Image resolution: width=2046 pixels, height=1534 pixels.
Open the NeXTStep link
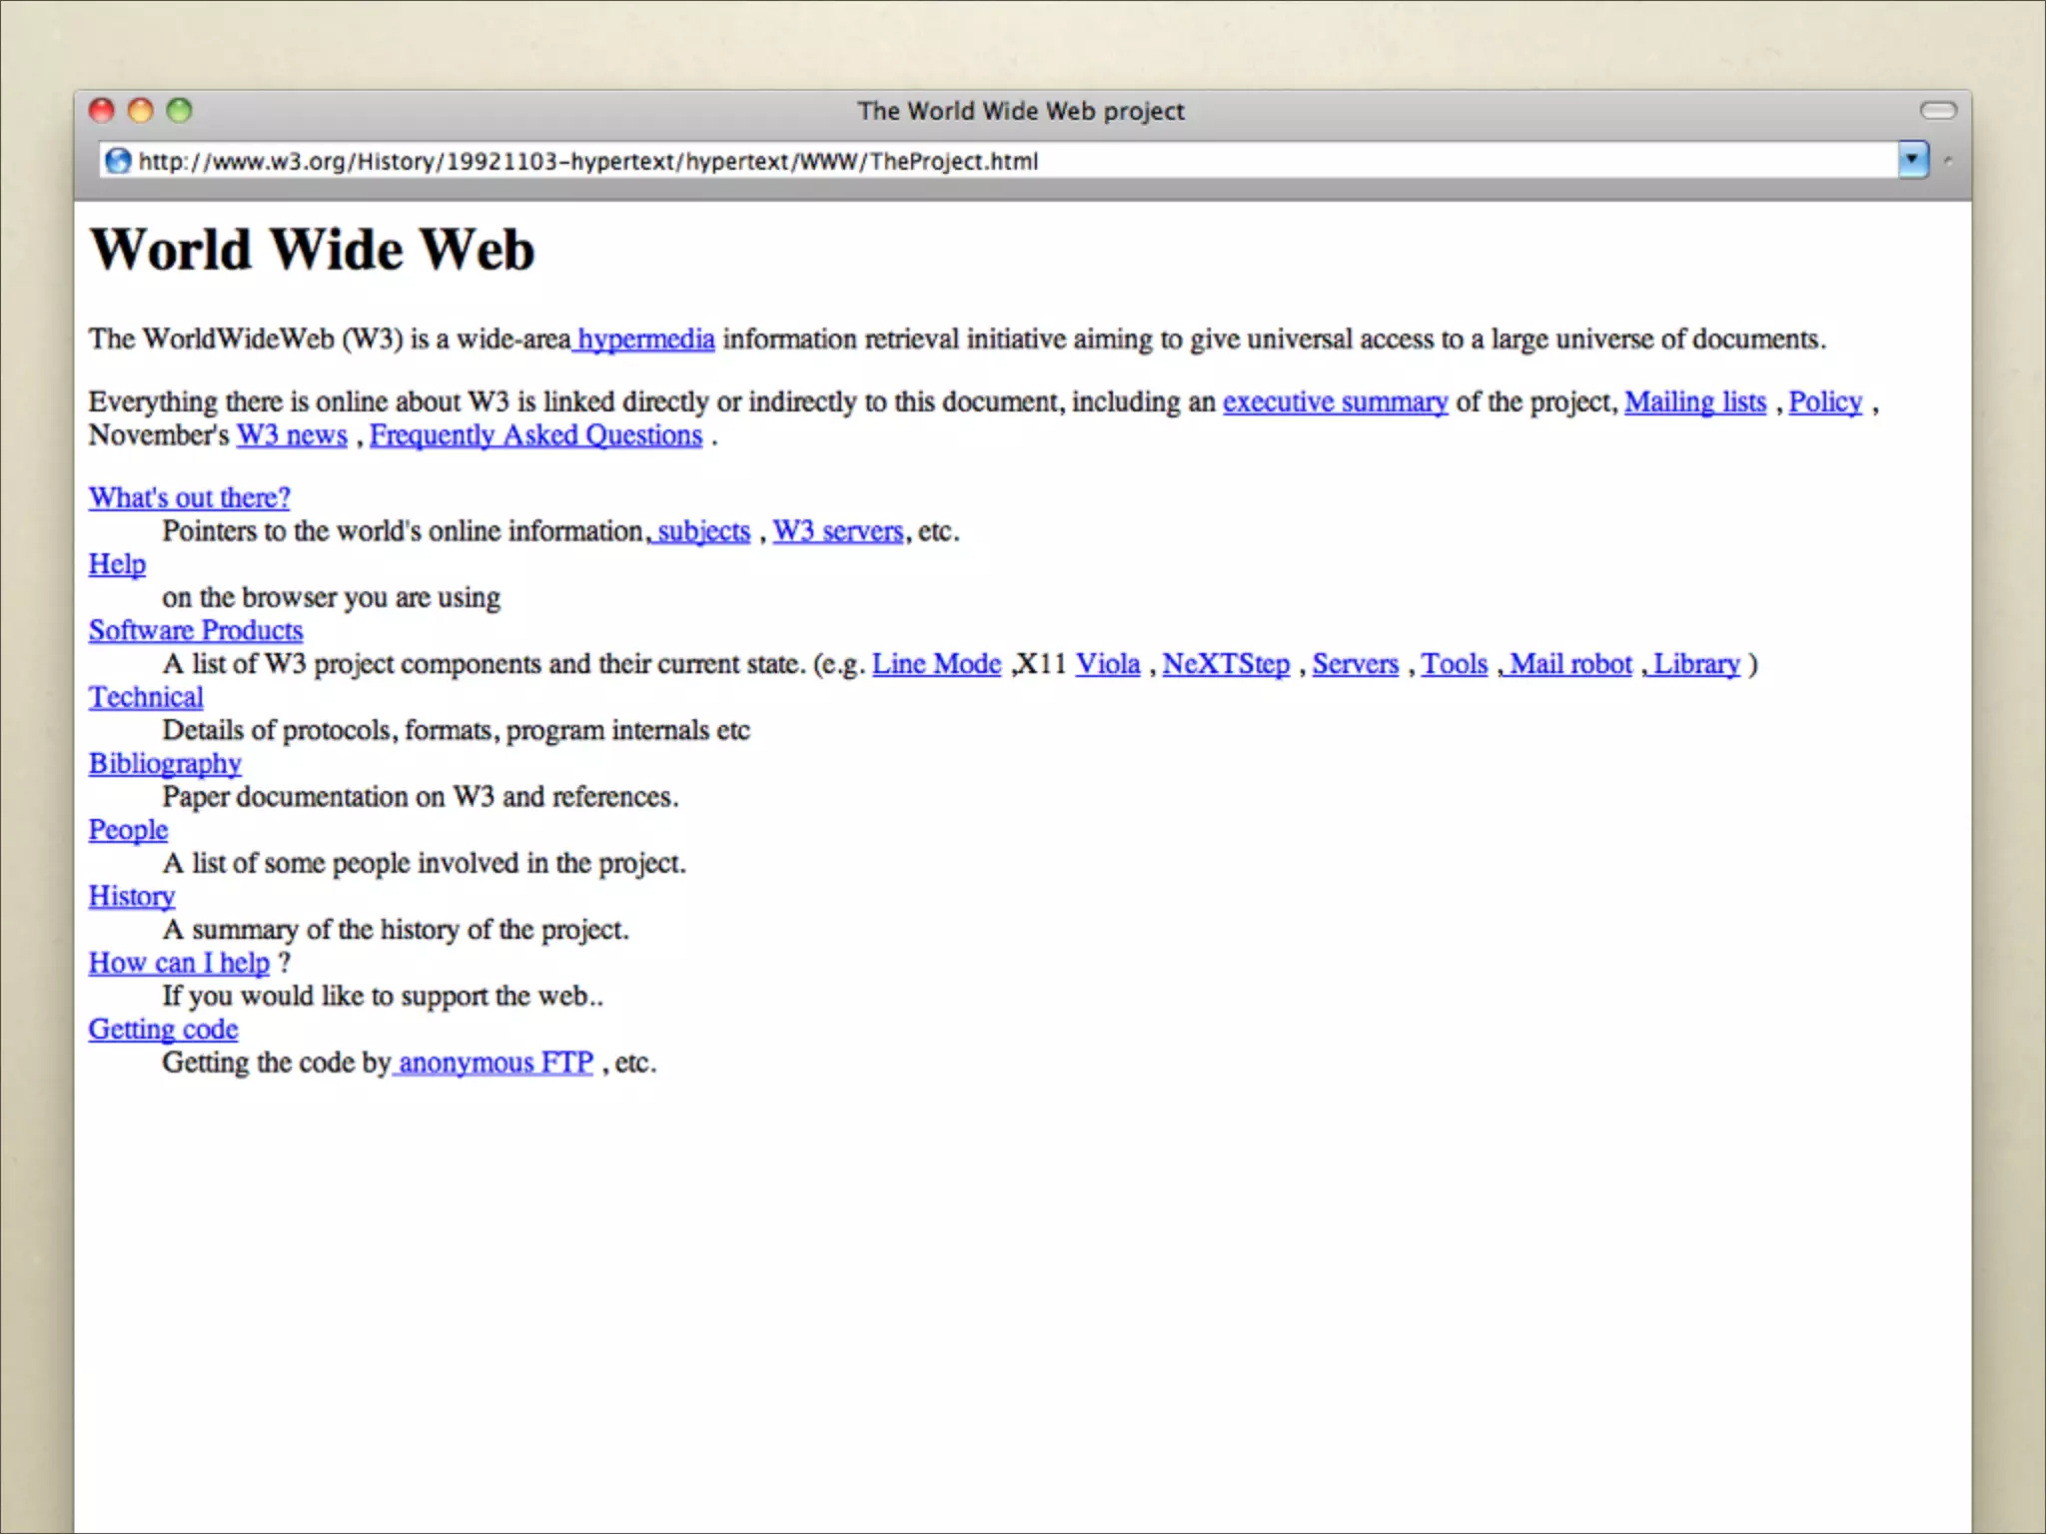1226,664
